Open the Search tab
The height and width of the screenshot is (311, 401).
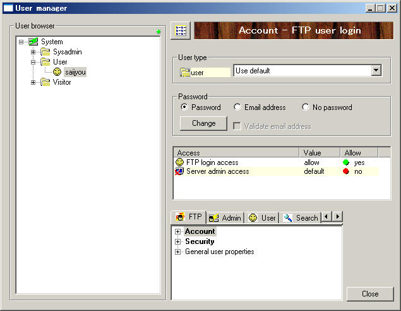pos(301,218)
